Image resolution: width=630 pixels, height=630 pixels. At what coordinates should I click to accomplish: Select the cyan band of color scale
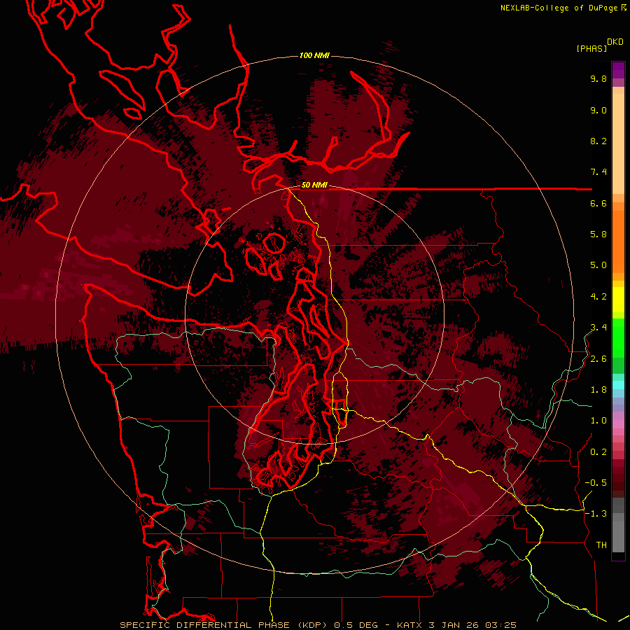click(618, 384)
